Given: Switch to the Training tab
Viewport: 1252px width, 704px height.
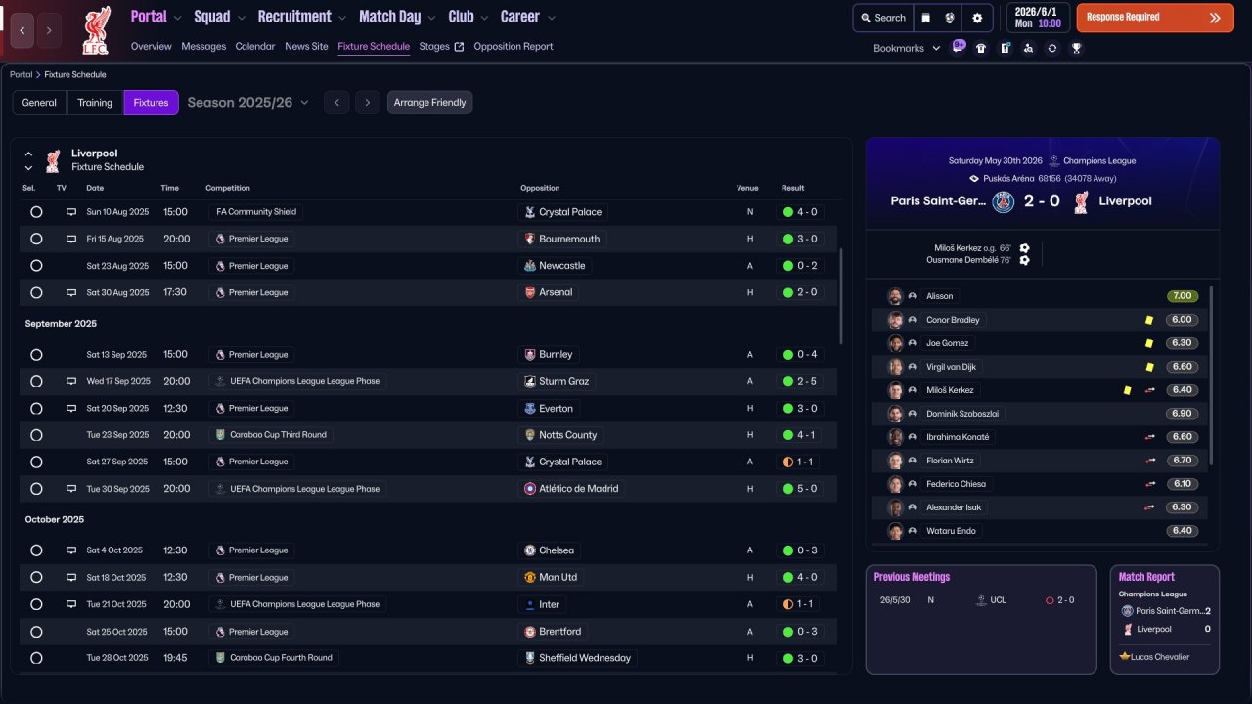Looking at the screenshot, I should tap(95, 103).
